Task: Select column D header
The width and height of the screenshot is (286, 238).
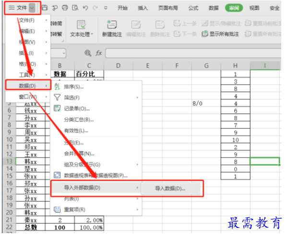Action: point(119,66)
